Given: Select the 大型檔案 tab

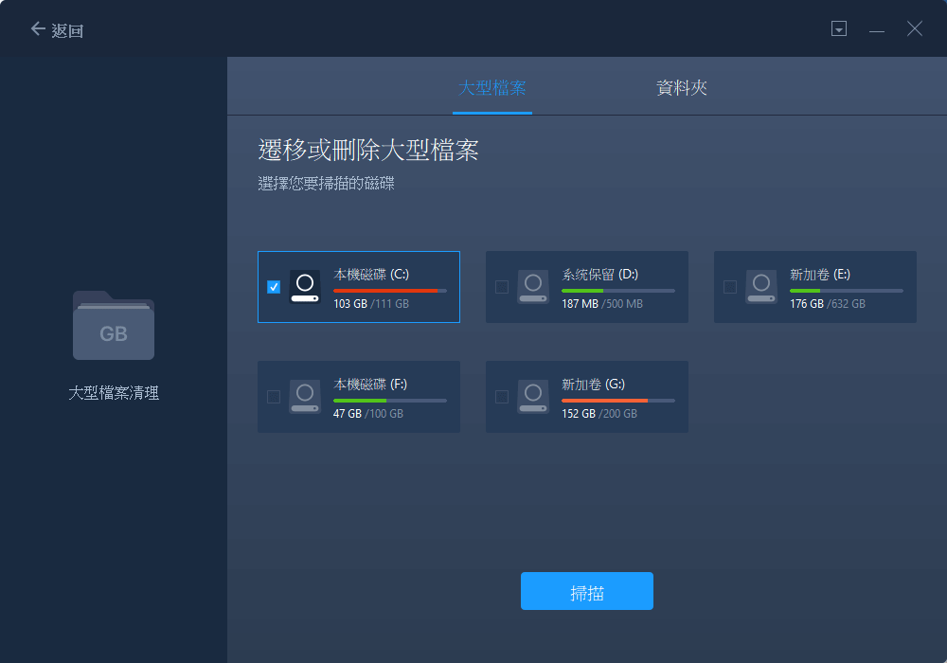Looking at the screenshot, I should point(491,85).
